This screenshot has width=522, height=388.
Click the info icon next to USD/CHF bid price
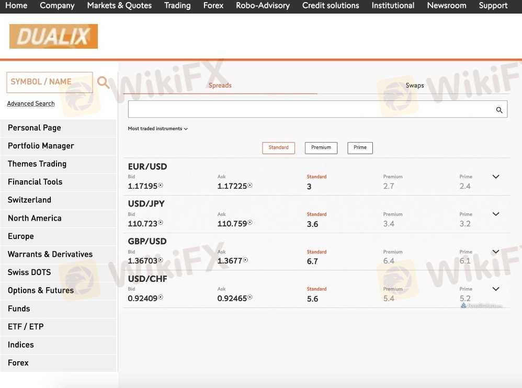point(161,298)
